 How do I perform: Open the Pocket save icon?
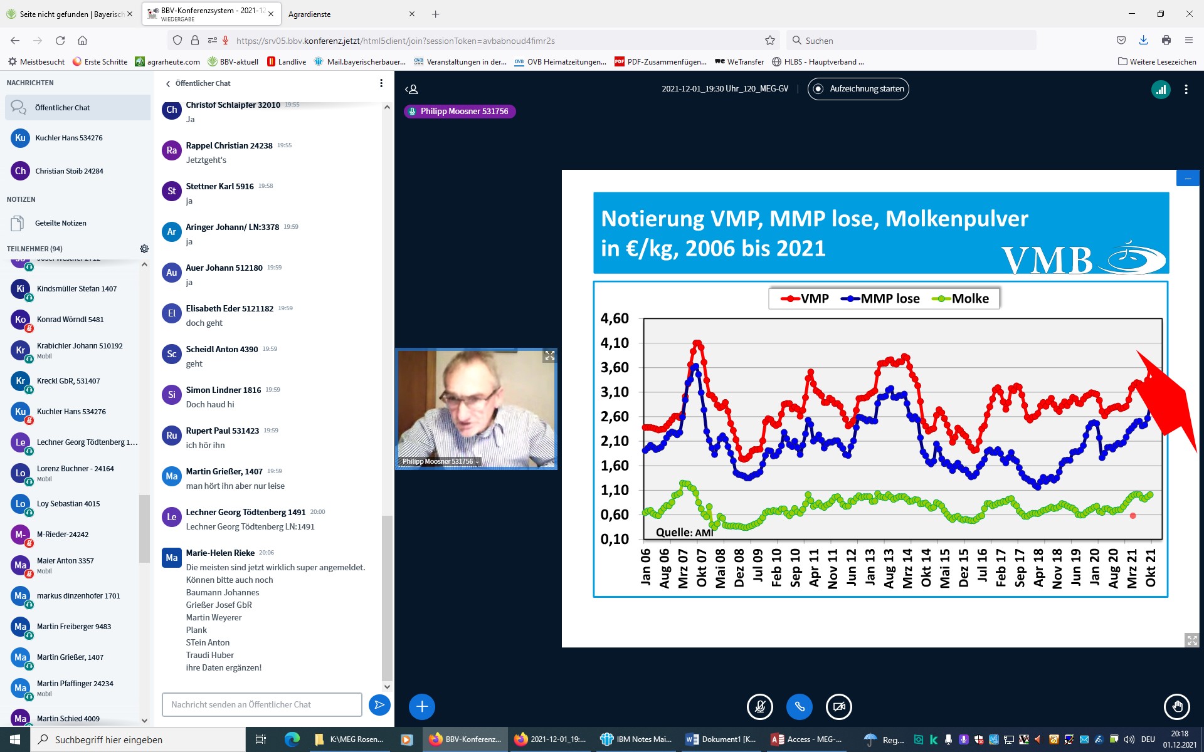click(1121, 41)
